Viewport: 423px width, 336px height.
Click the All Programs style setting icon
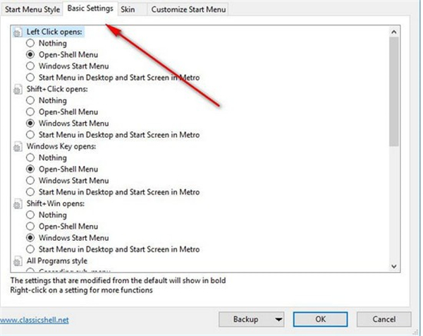[19, 261]
